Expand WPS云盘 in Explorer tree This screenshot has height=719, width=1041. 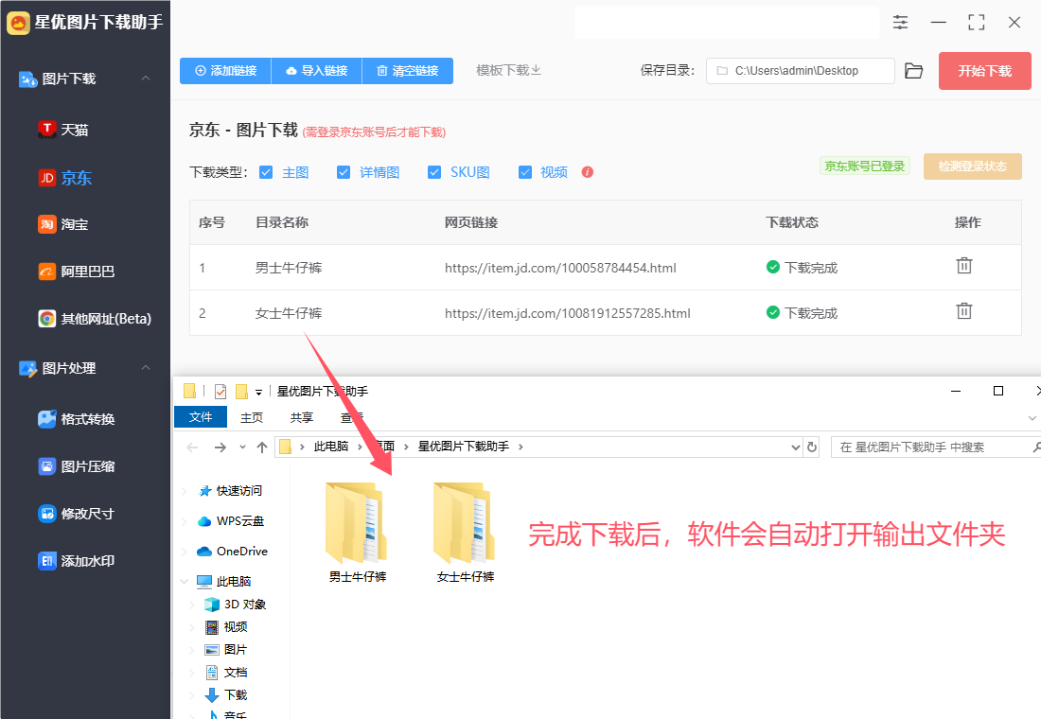point(184,521)
